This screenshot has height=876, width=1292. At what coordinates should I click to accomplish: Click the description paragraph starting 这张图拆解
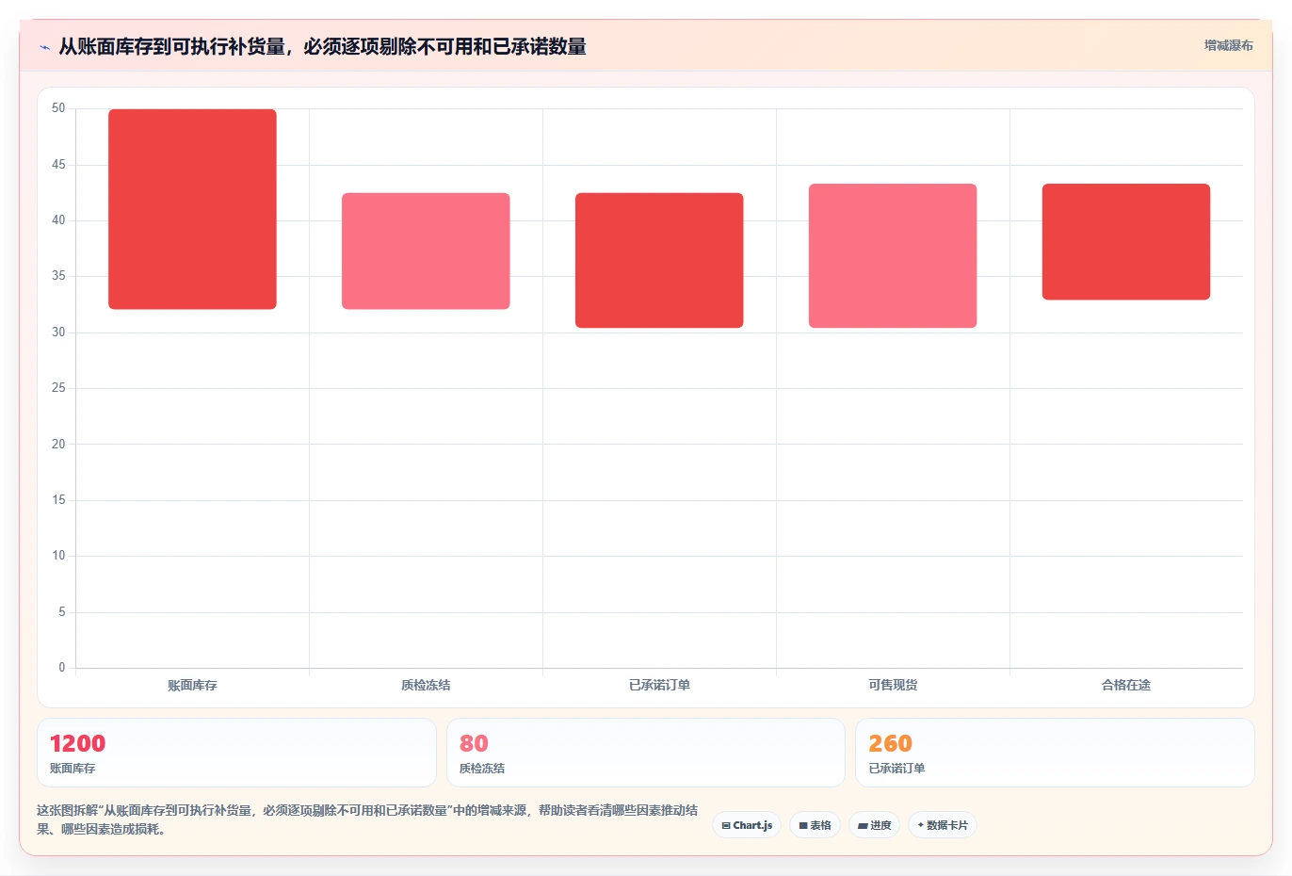367,819
